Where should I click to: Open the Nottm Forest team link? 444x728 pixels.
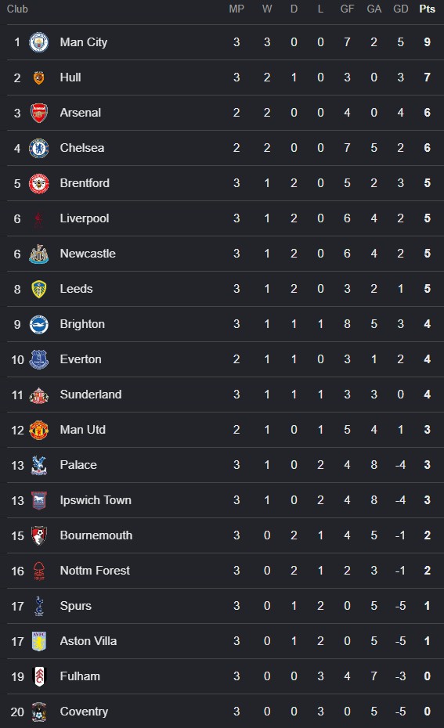pyautogui.click(x=95, y=571)
